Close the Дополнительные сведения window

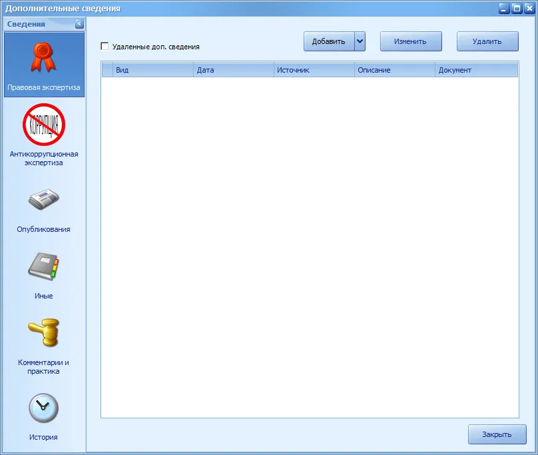(x=529, y=9)
